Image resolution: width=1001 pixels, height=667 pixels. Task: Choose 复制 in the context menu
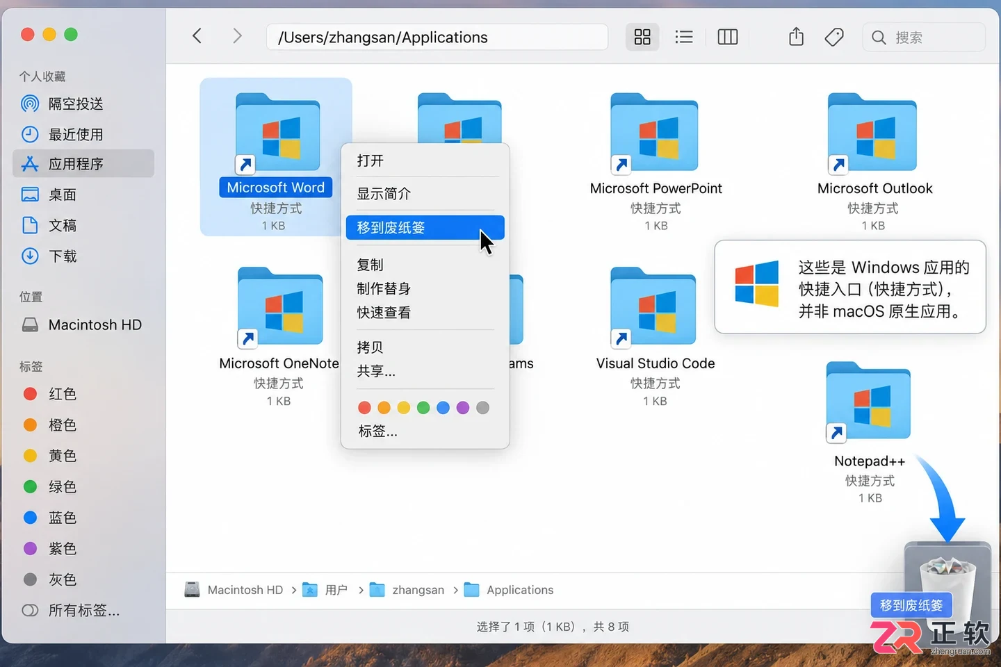425,265
